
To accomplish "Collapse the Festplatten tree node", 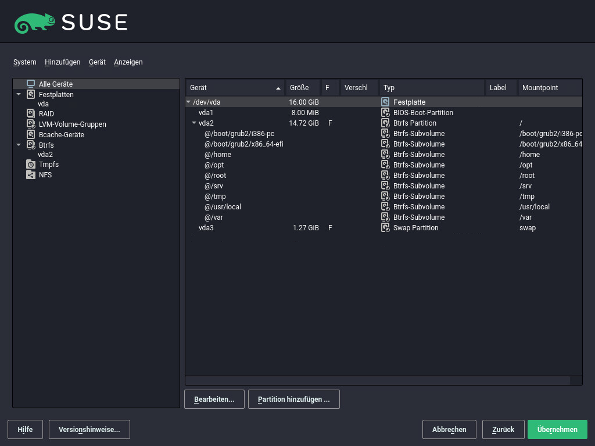I will click(x=19, y=94).
